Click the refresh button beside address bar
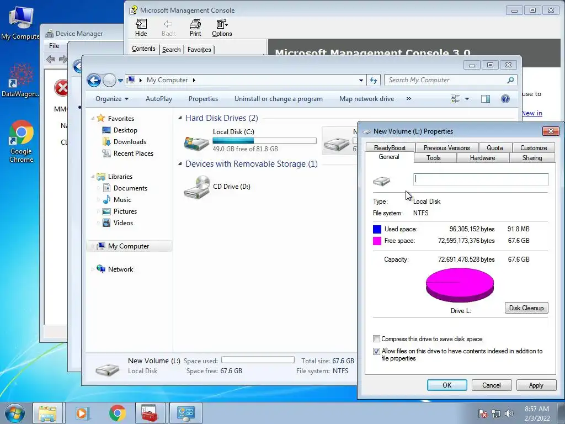Image resolution: width=565 pixels, height=424 pixels. coord(374,81)
